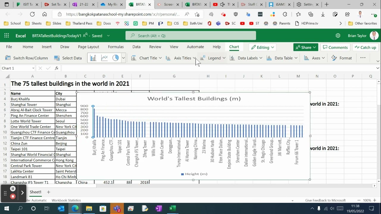Viewport: 381px width, 214px height.
Task: Click Give Feedback to Microsoft
Action: pos(325,200)
